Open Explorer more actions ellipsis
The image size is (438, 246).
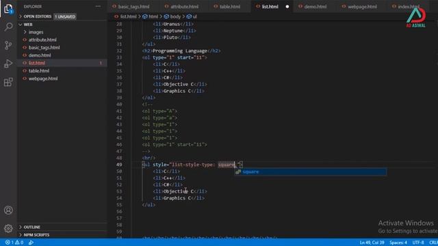pos(98,6)
